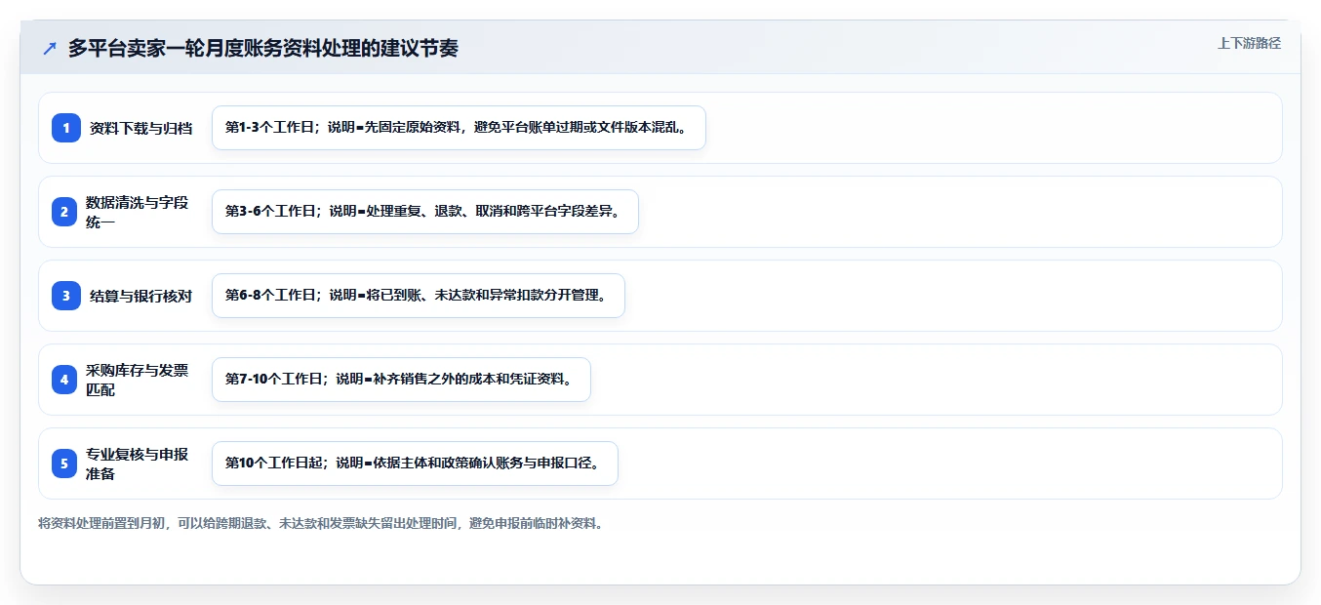Click the 上下游路径 label

click(x=1249, y=43)
